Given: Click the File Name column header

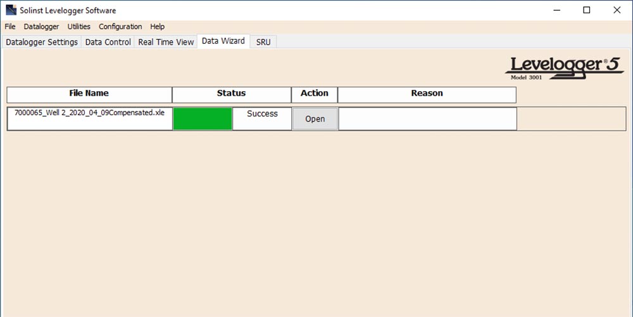Looking at the screenshot, I should (89, 94).
